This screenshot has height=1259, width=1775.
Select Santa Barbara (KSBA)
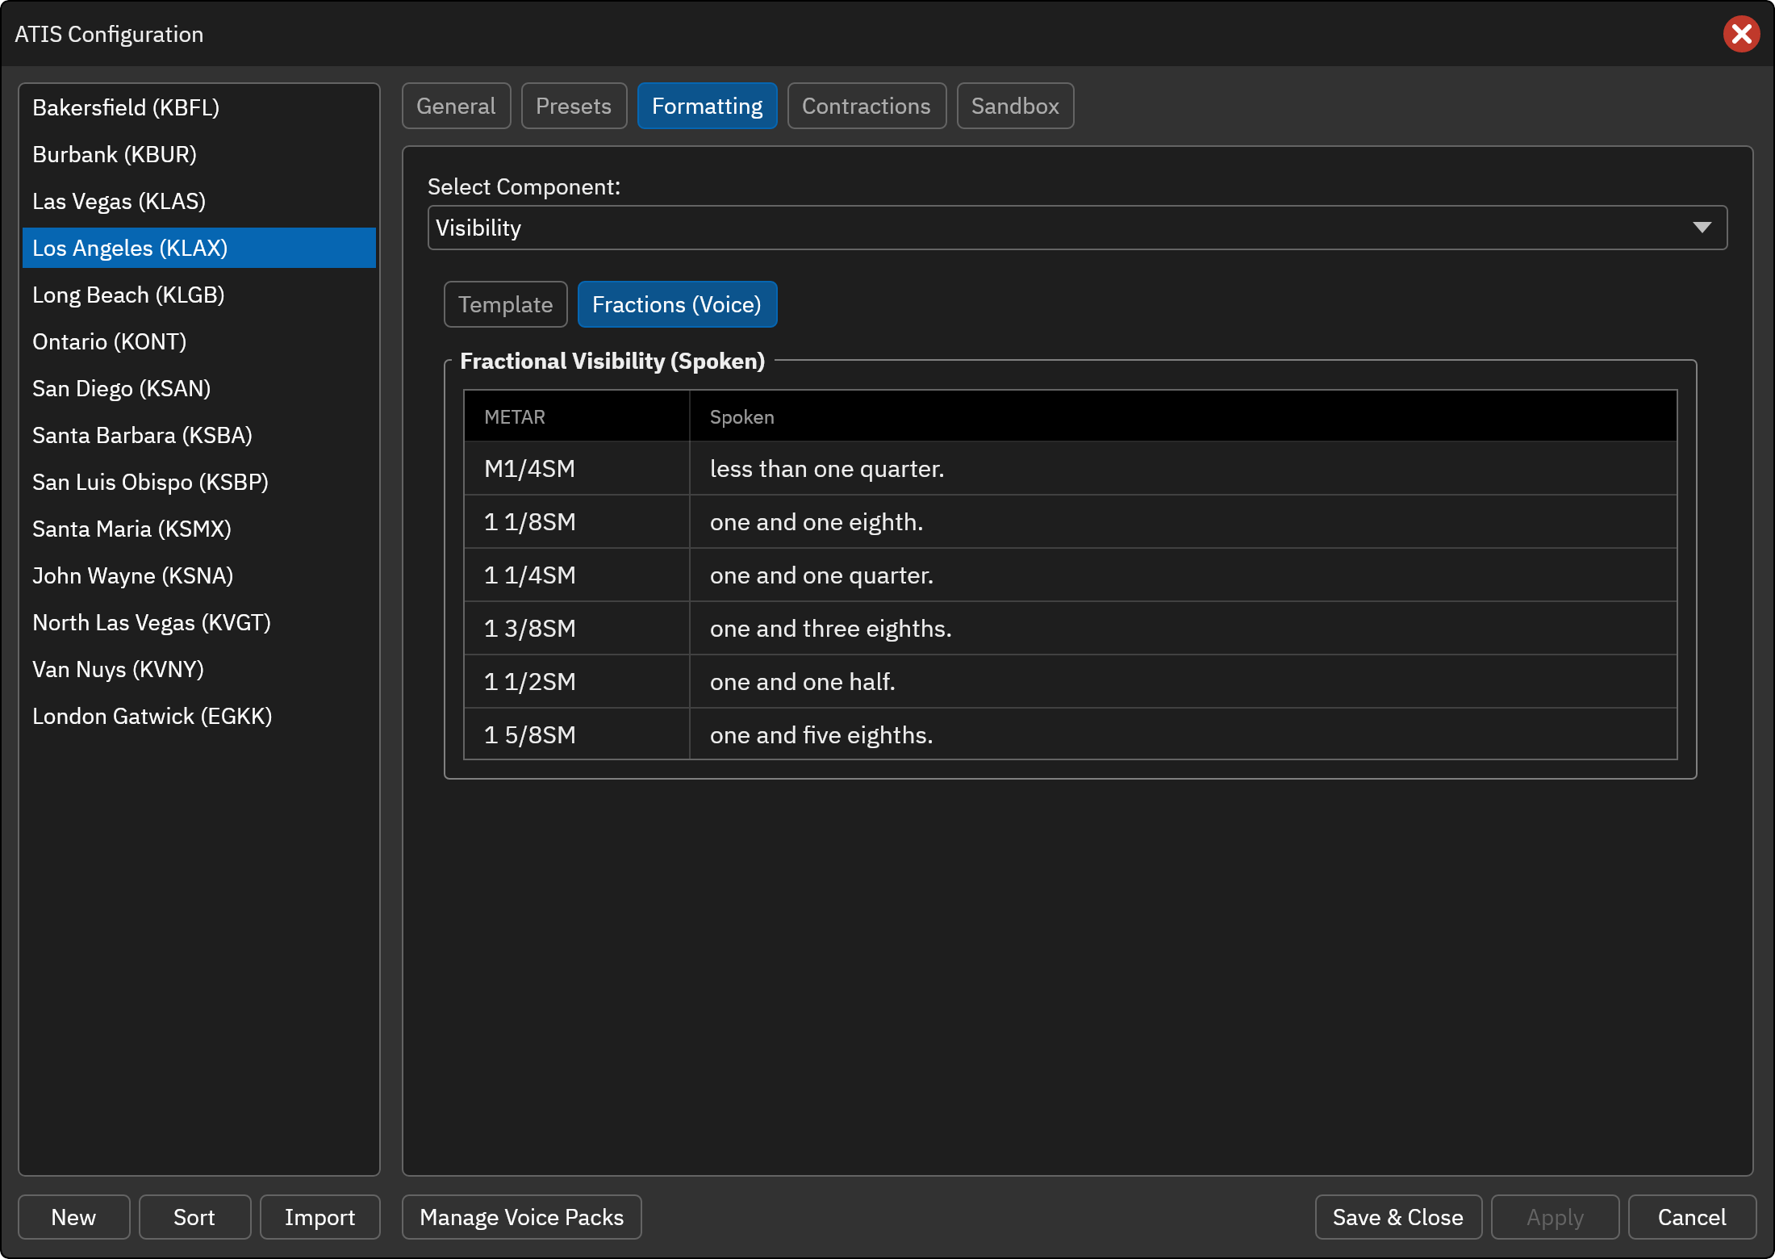[x=198, y=435]
